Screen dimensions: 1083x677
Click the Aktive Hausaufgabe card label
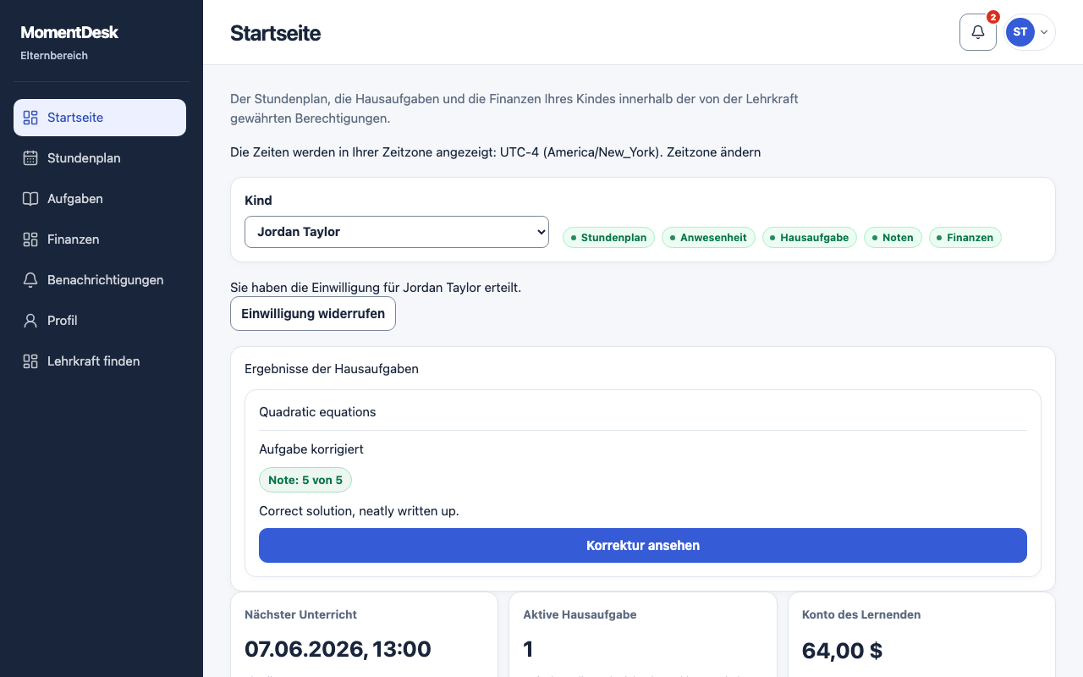(x=580, y=614)
